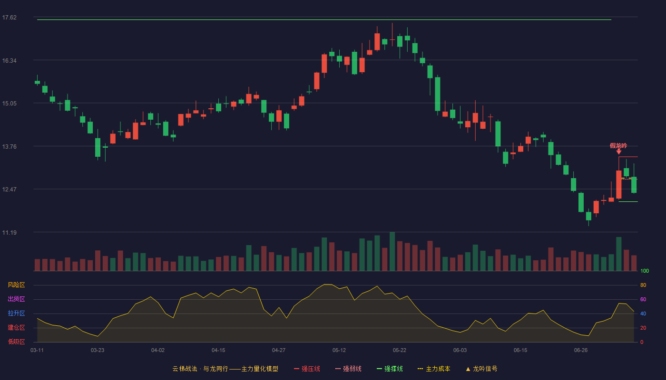Click the 假龙吟 label text

pyautogui.click(x=618, y=145)
